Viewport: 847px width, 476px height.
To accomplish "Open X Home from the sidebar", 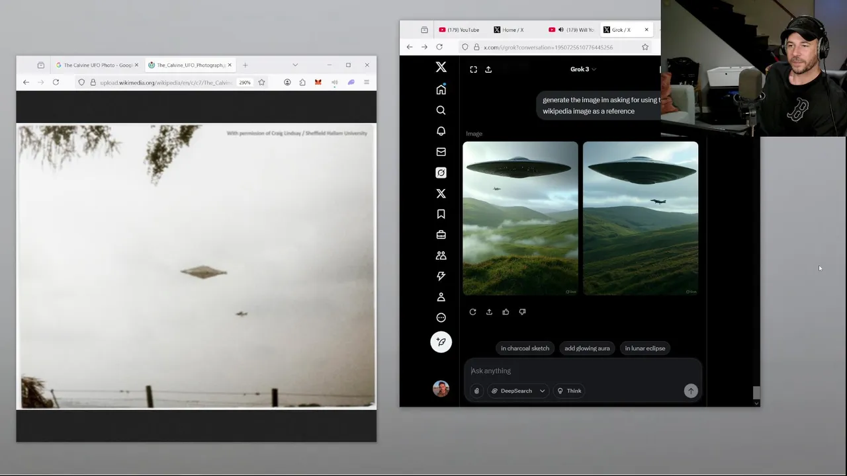I will click(441, 90).
